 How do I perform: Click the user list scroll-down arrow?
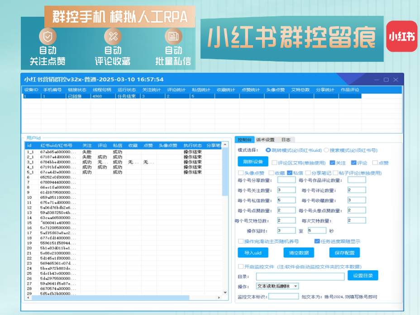225,292
